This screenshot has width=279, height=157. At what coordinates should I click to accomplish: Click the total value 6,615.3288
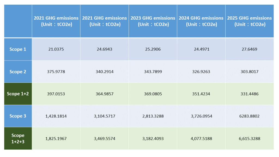[x=249, y=138]
